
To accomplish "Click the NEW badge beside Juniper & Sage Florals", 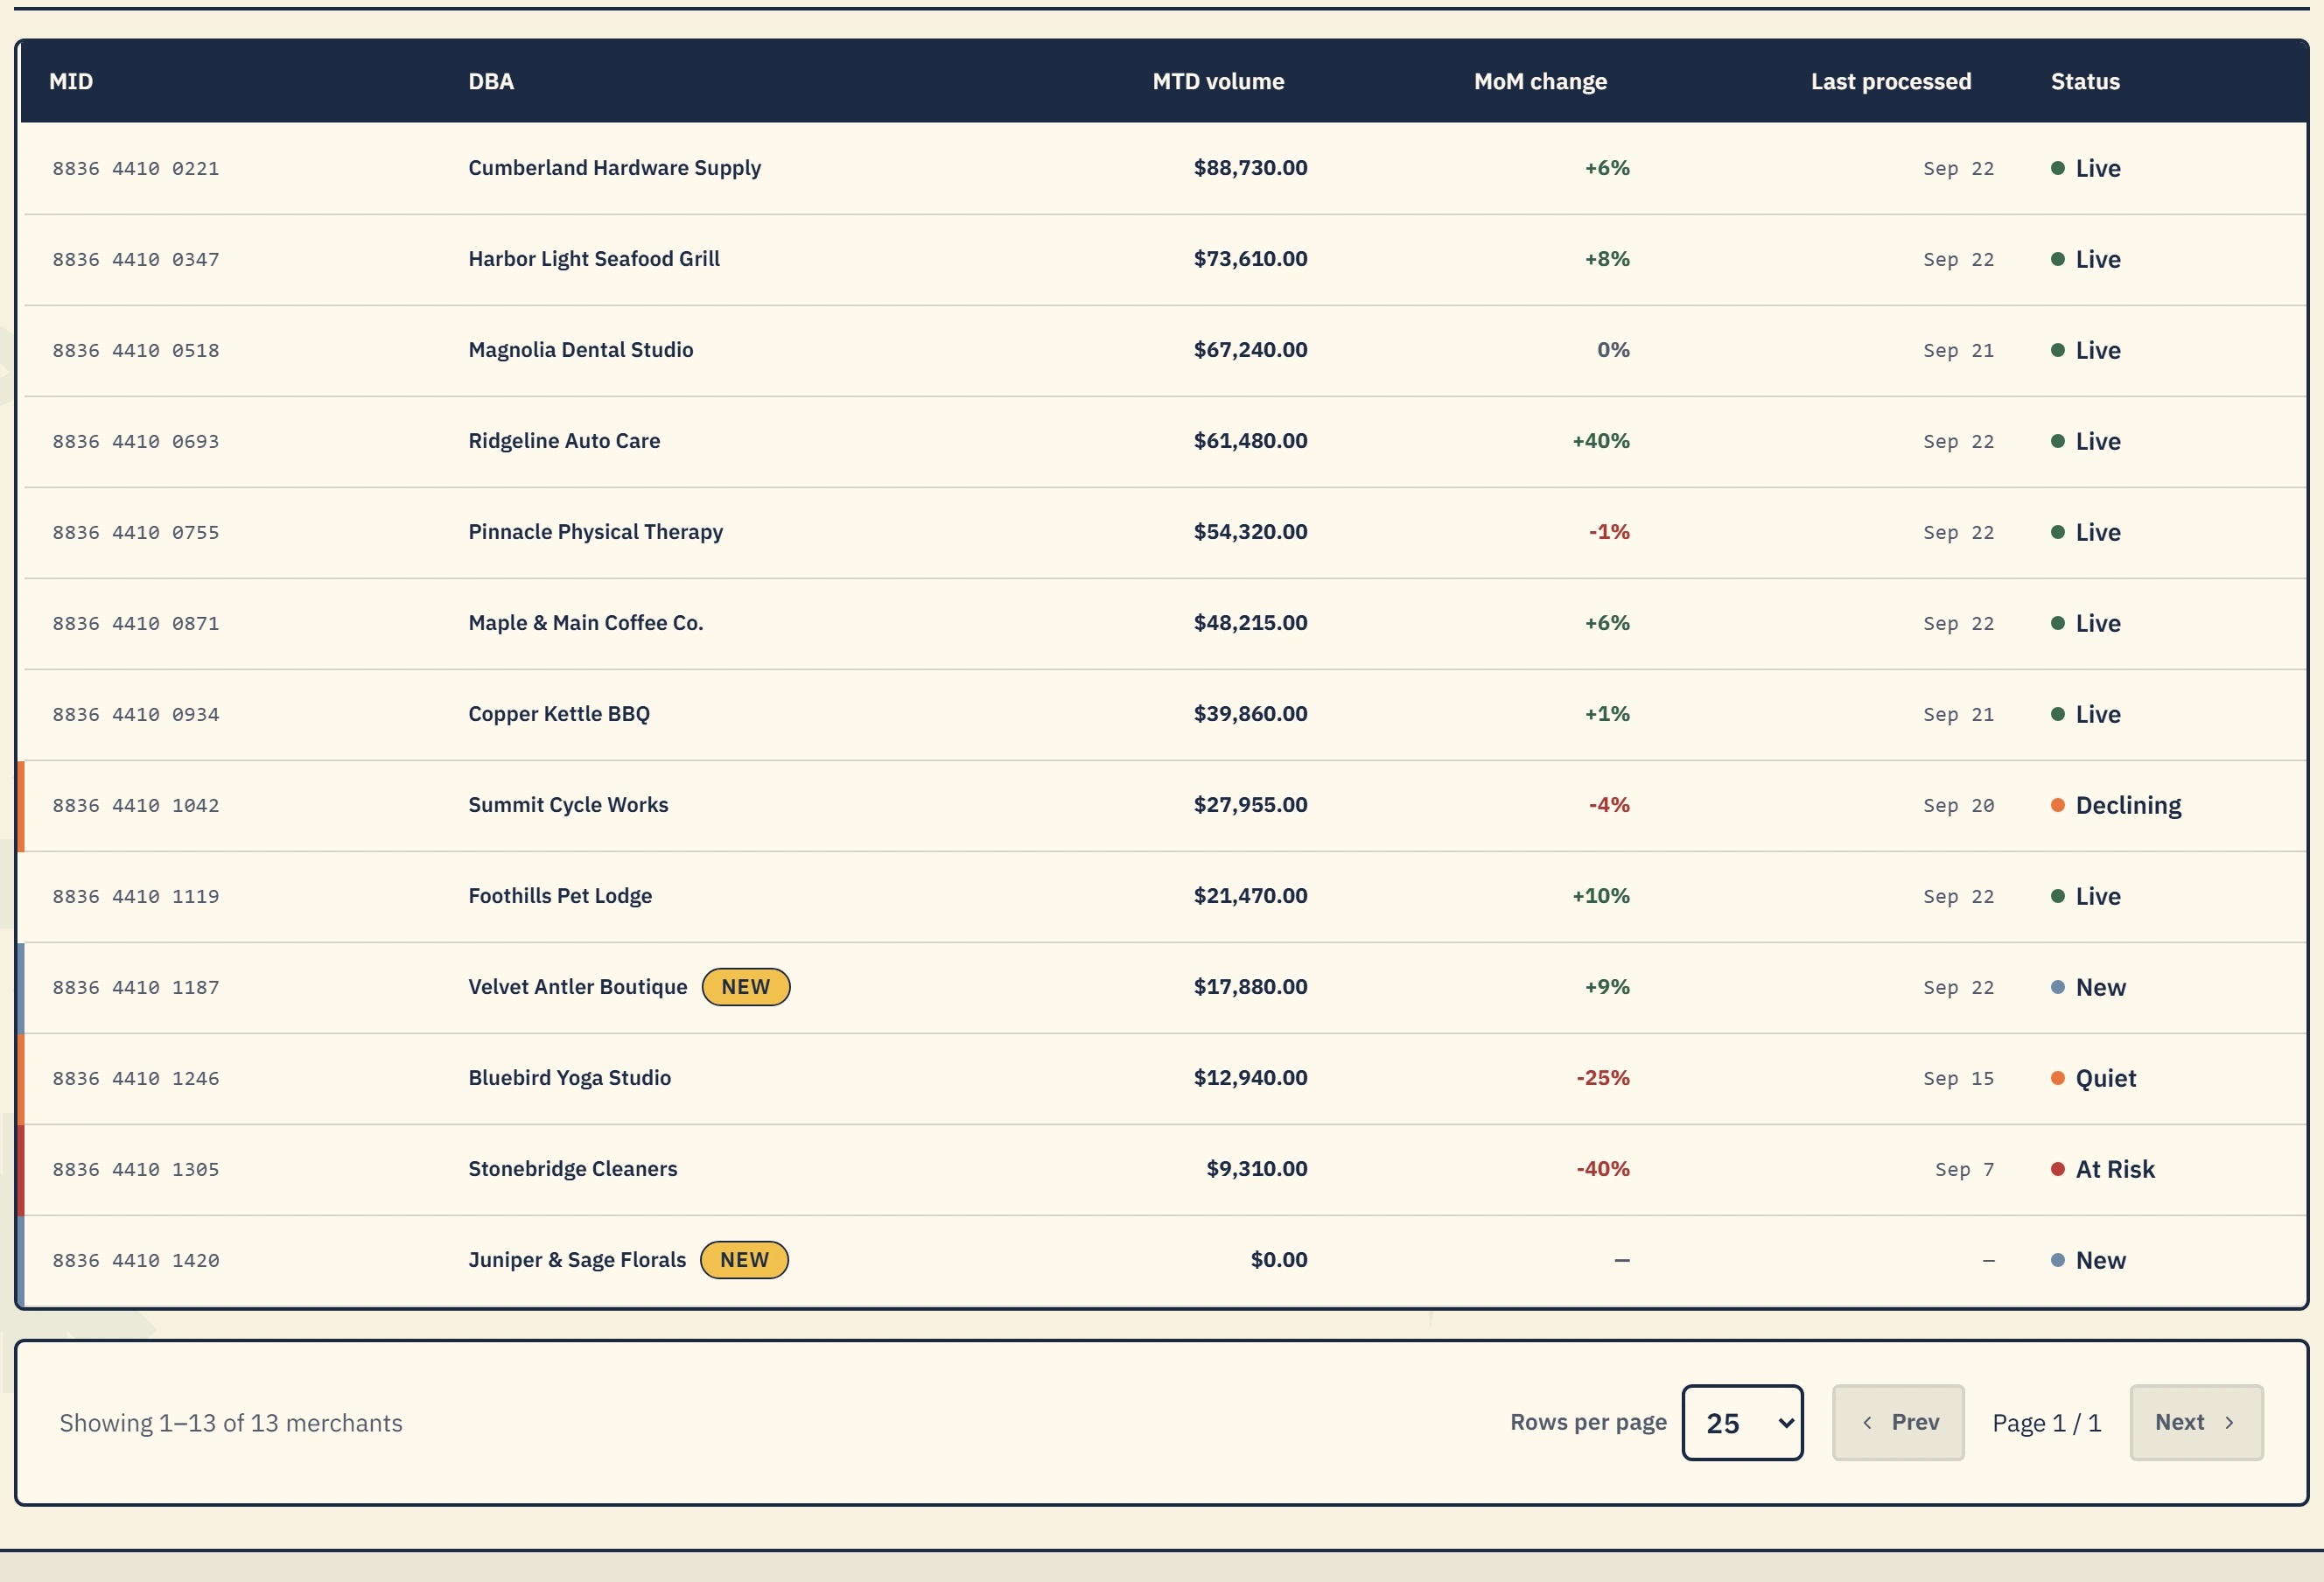I will pos(744,1260).
